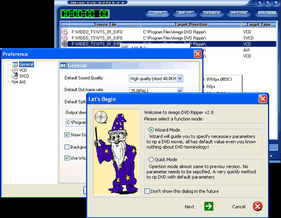Click the General tree icon in Preference
Screen dimensions: 281x218
[x=15, y=64]
